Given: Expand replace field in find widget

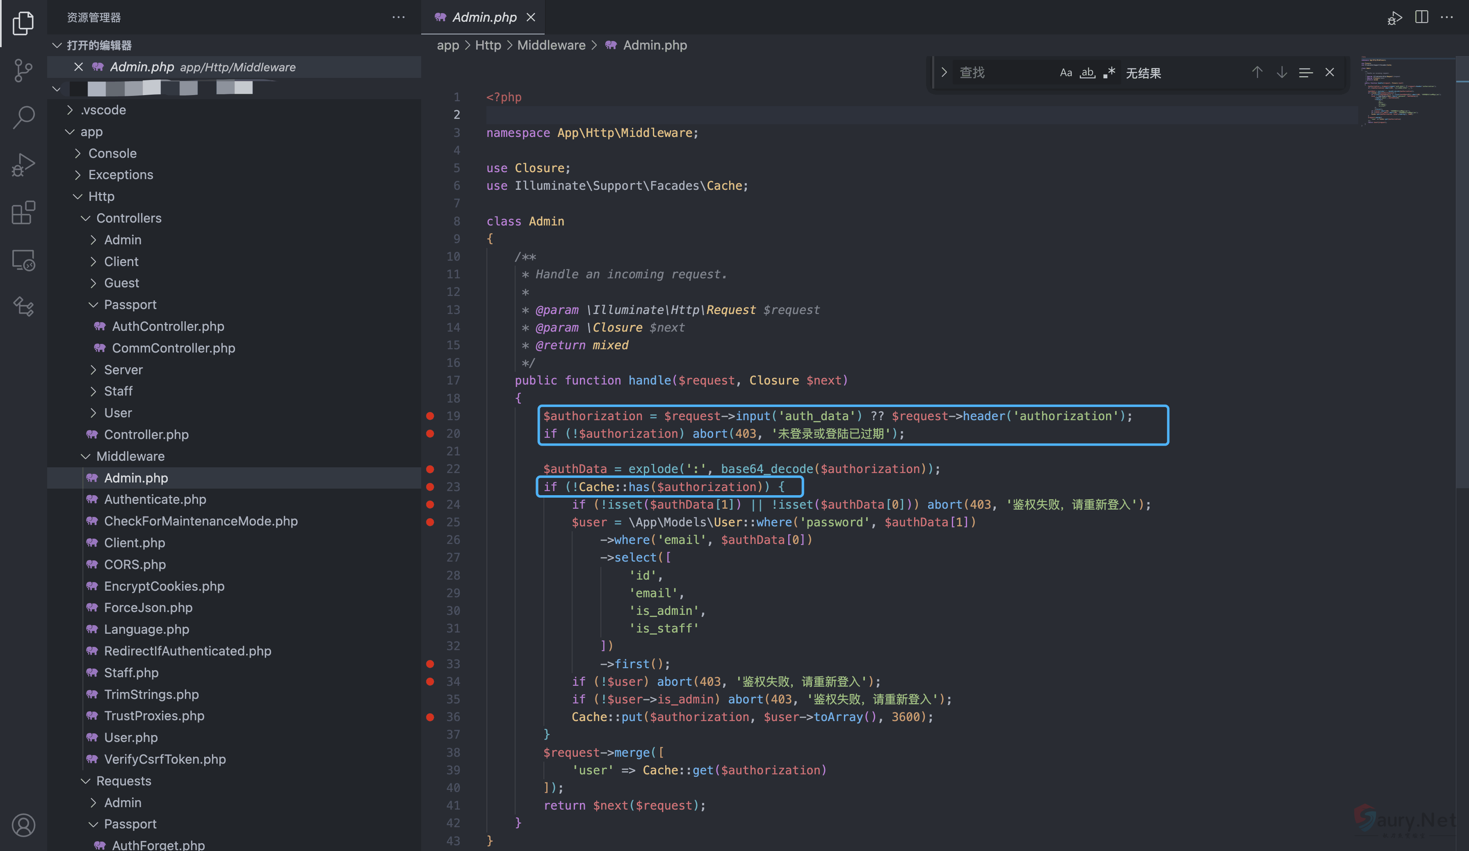Looking at the screenshot, I should click(x=944, y=73).
